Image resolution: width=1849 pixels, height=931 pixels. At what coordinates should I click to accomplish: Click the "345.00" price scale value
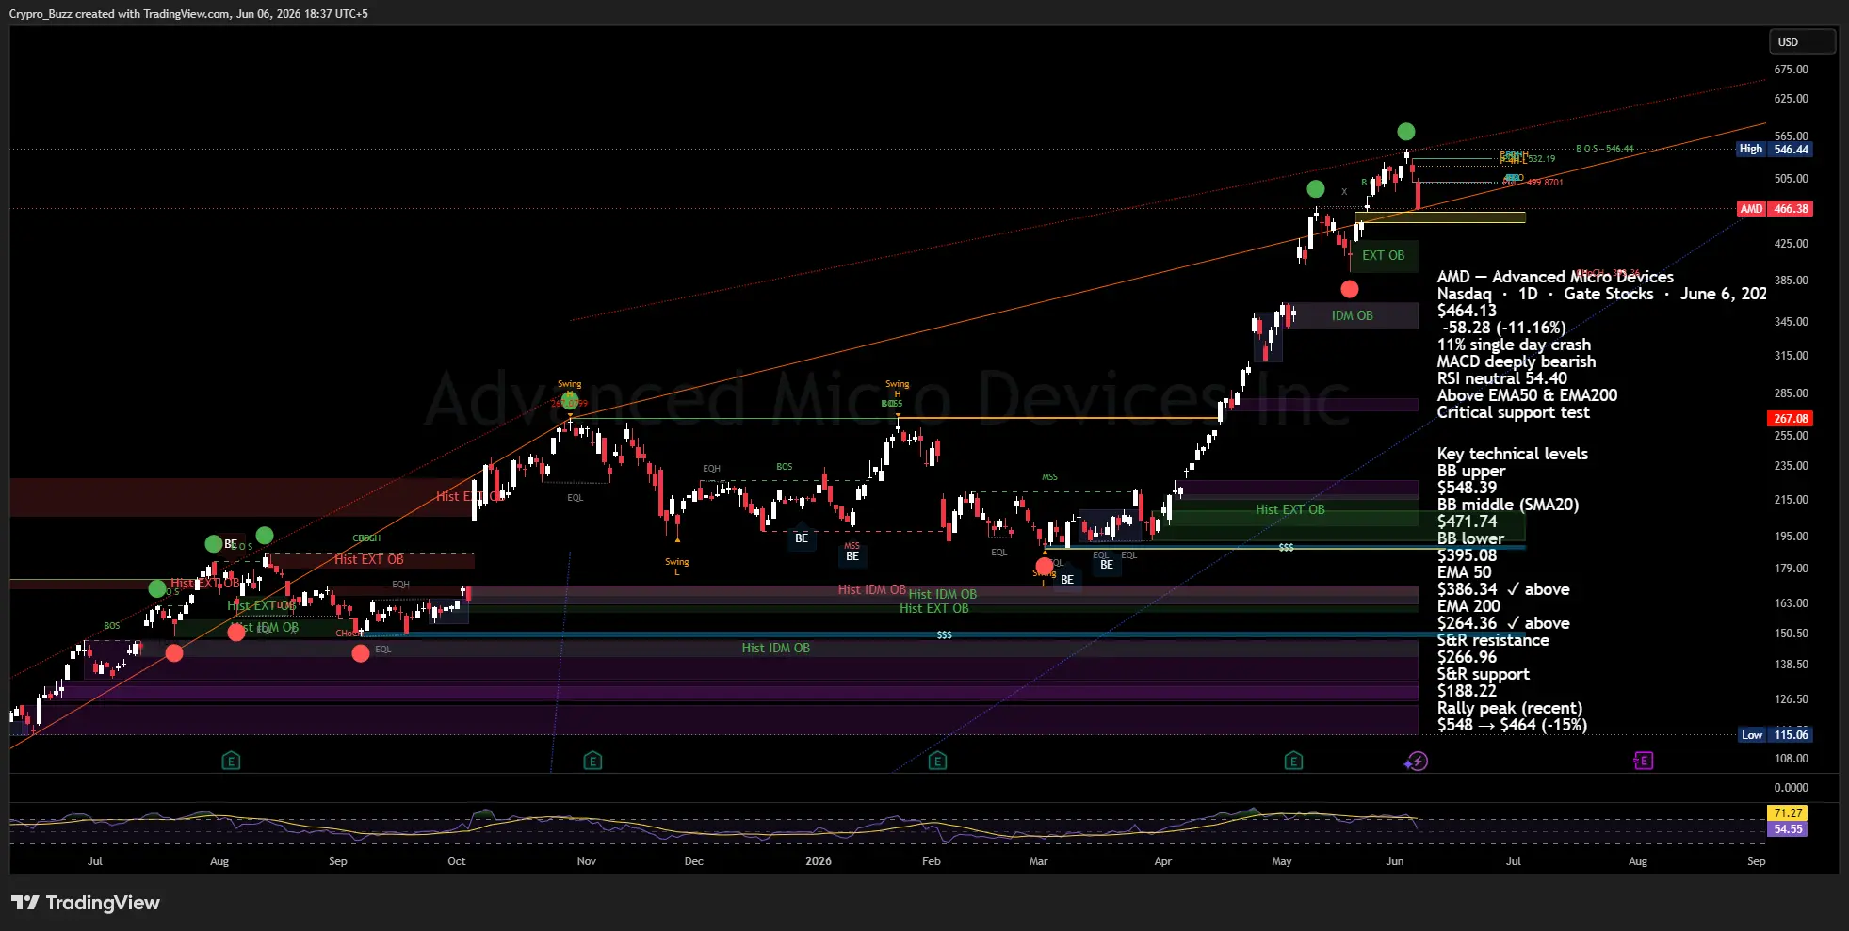1791,322
